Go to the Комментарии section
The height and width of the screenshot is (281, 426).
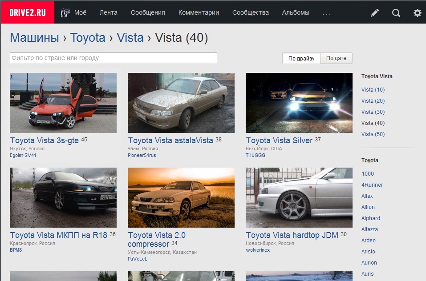199,13
